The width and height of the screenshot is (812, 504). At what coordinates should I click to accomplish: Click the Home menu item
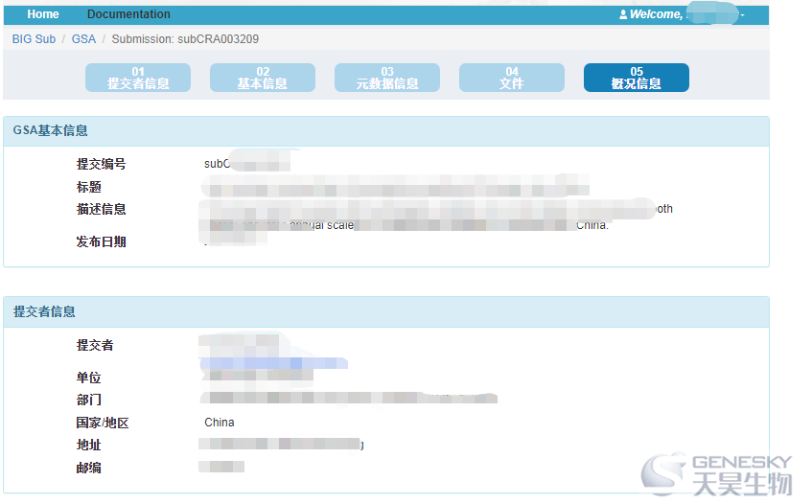[43, 14]
